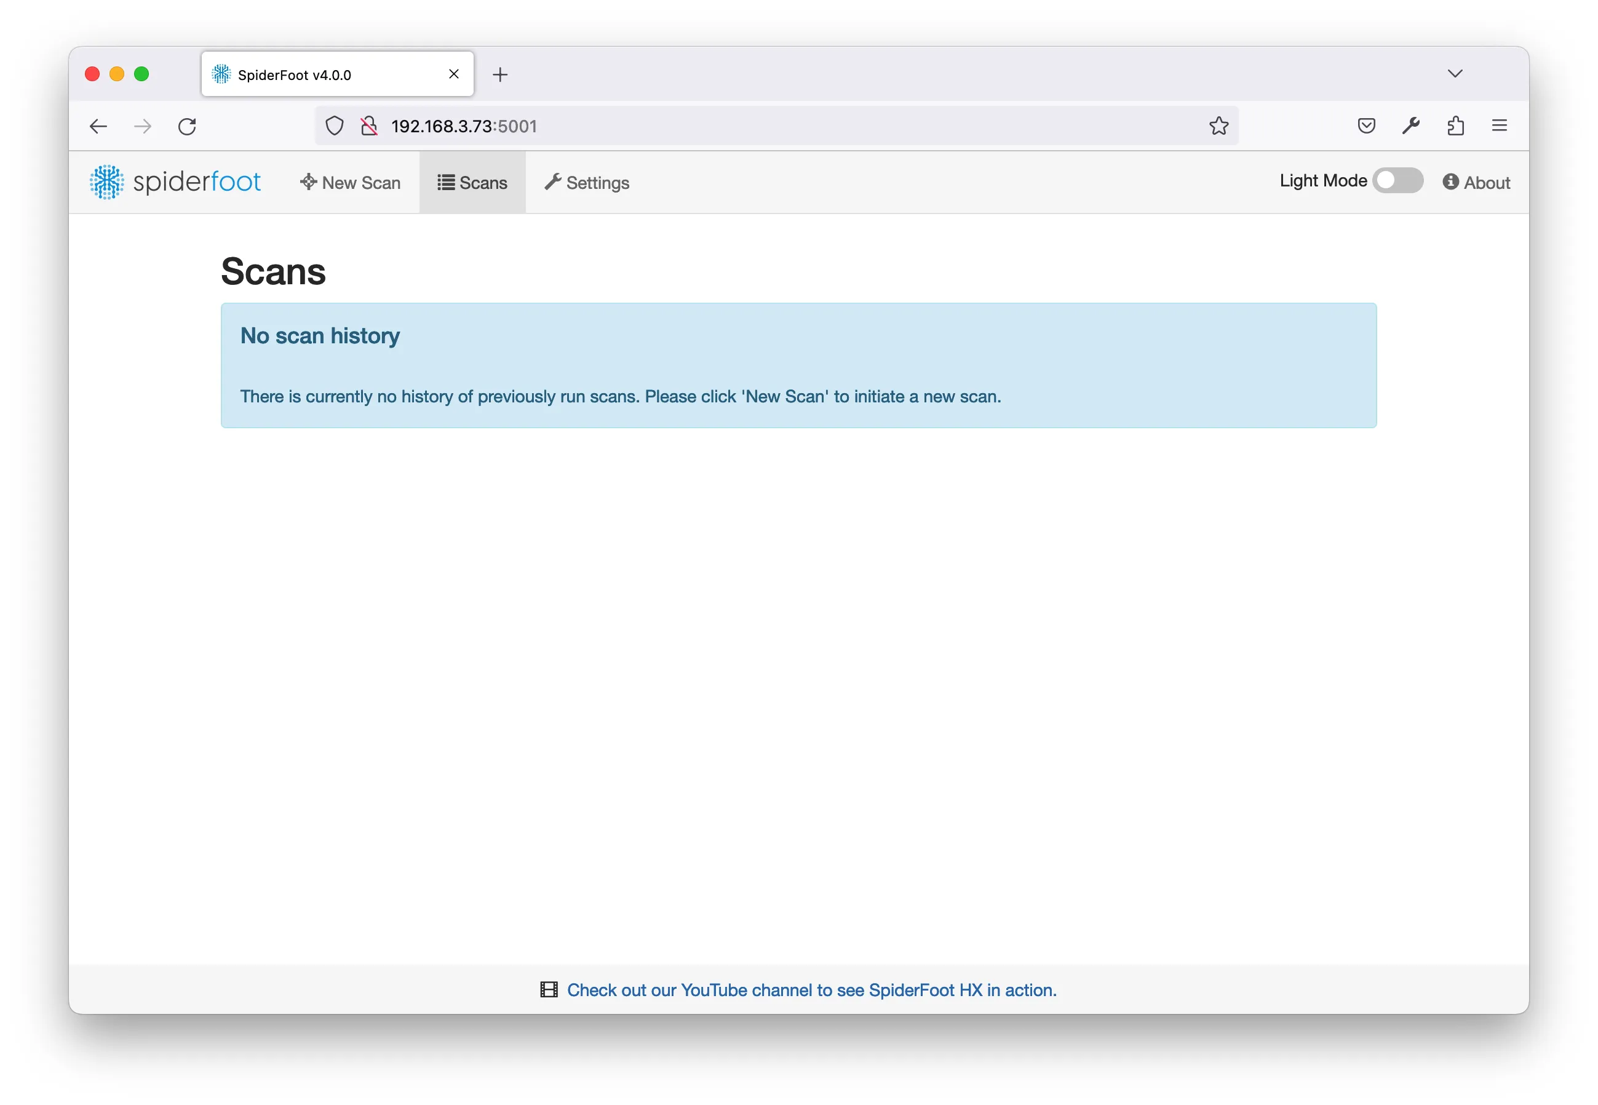Open the Settings page

point(587,183)
